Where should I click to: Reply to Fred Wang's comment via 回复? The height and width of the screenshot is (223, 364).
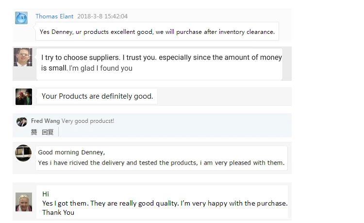coord(48,132)
